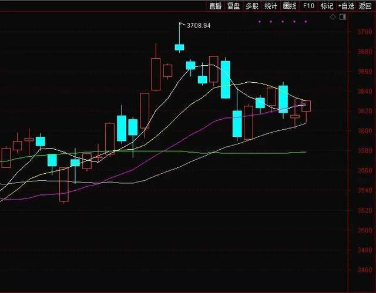
Task: Click 返回 to go back
Action: coord(365,6)
